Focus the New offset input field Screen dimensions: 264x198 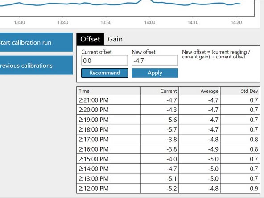155,61
